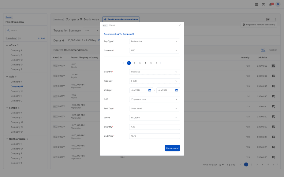The height and width of the screenshot is (177, 284).
Task: Switch to the Parent Company panel tab
Action: 9,17
